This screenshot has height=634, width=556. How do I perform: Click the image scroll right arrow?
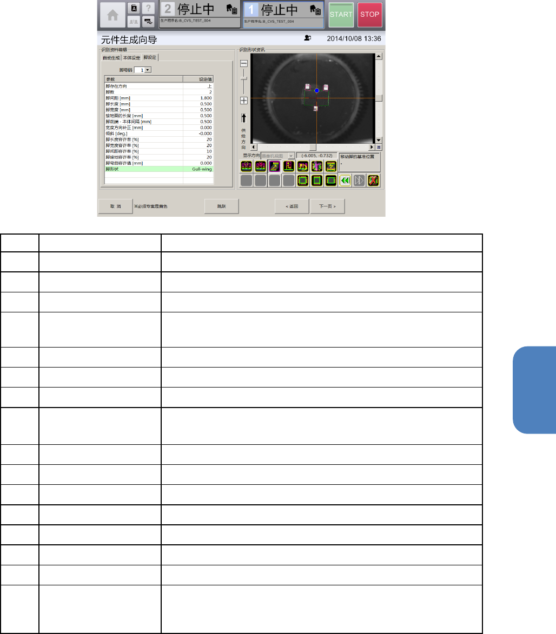tap(372, 147)
